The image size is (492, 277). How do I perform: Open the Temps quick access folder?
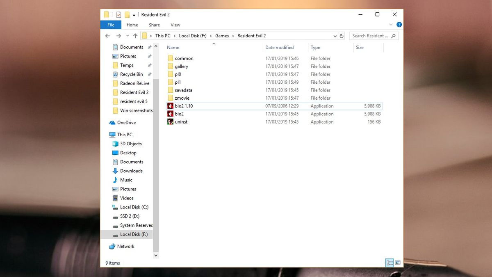tap(123, 65)
